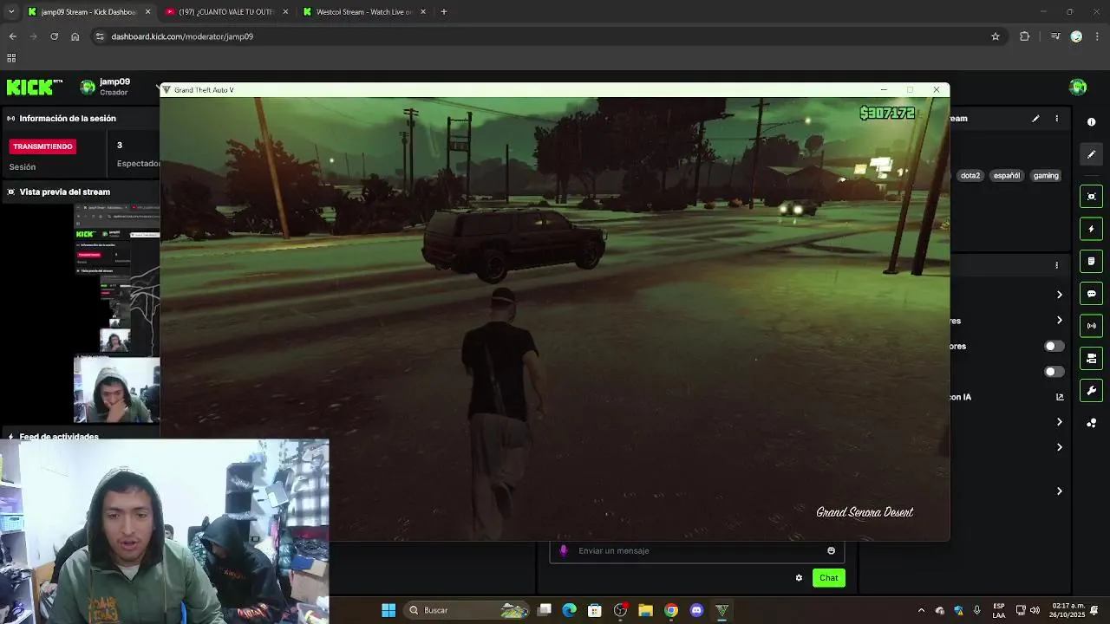
Task: Select the pencil icon in the right sidebar
Action: click(x=1092, y=154)
